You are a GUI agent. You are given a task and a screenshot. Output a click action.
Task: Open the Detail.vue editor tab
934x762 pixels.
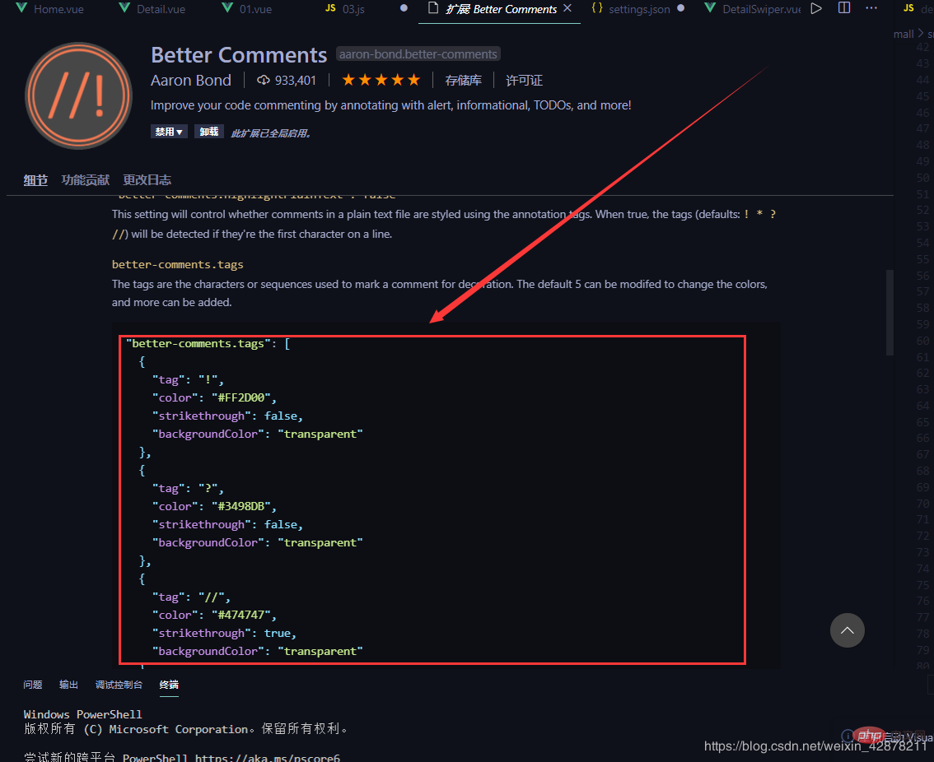(x=152, y=9)
